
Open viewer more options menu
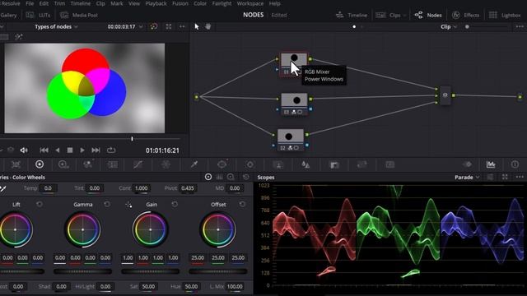pos(182,26)
